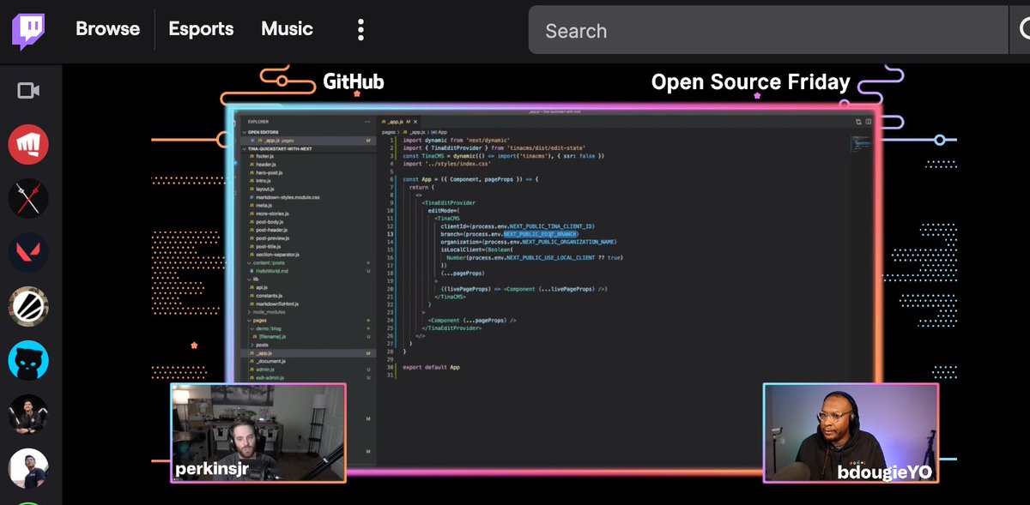Open the dark-background streamer photo avatar
This screenshot has width=1030, height=505.
click(28, 414)
